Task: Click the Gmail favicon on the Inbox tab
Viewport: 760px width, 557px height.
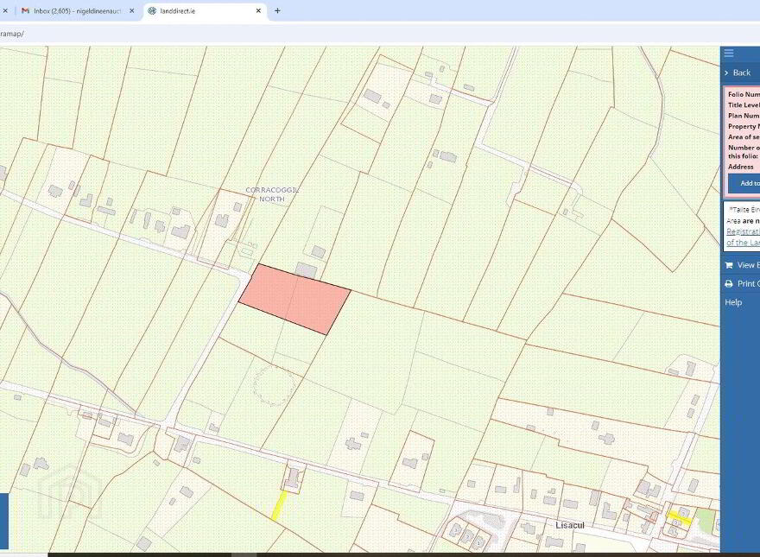Action: (25, 10)
